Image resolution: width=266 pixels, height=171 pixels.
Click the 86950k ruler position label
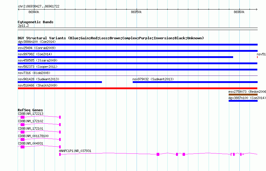point(136,12)
